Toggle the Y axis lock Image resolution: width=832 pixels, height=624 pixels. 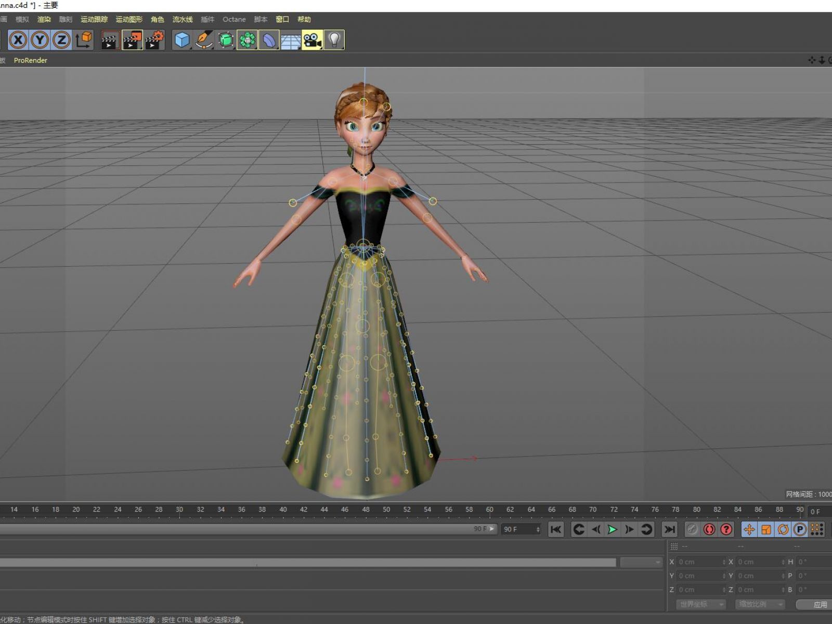click(40, 40)
